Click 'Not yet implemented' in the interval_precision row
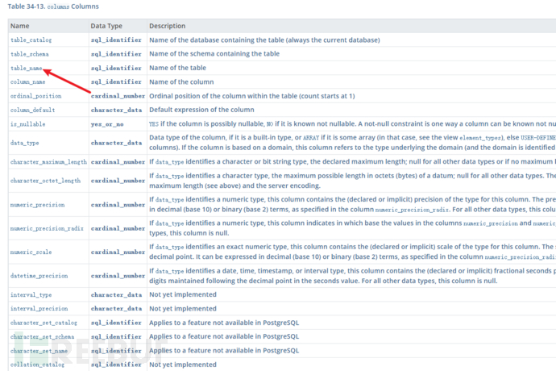This screenshot has height=371, width=556. 183,309
